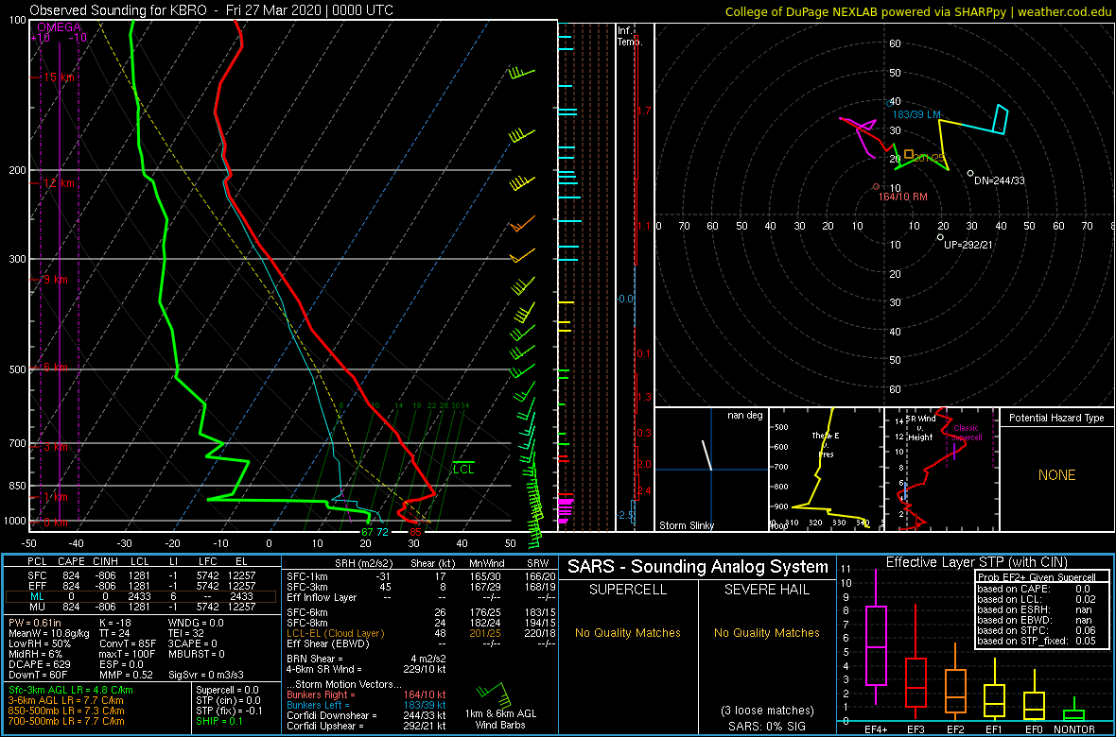This screenshot has height=737, width=1116.
Task: Click the orange mean-wind square on hodograph
Action: (x=909, y=154)
